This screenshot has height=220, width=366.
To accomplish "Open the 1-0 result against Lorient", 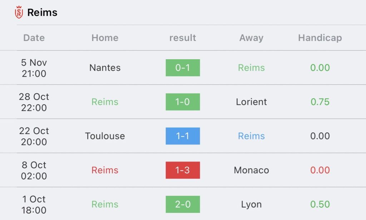I will point(183,102).
